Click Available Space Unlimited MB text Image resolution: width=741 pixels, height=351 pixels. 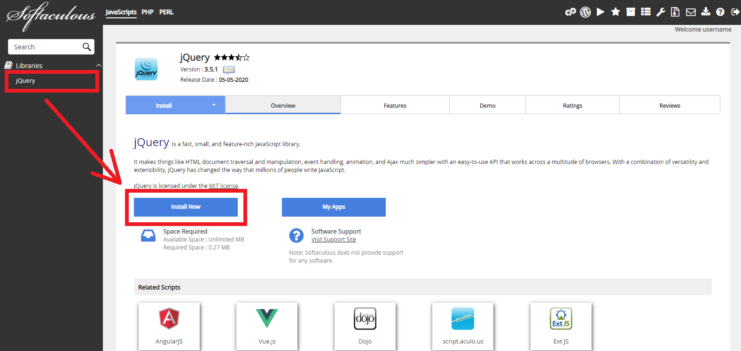point(203,240)
